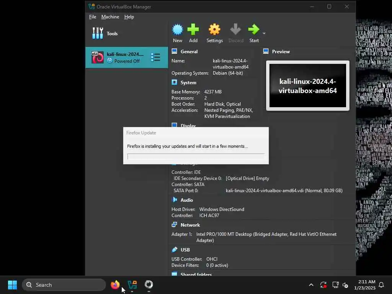Click the network display tray icon
The image size is (392, 294).
pyautogui.click(x=335, y=285)
